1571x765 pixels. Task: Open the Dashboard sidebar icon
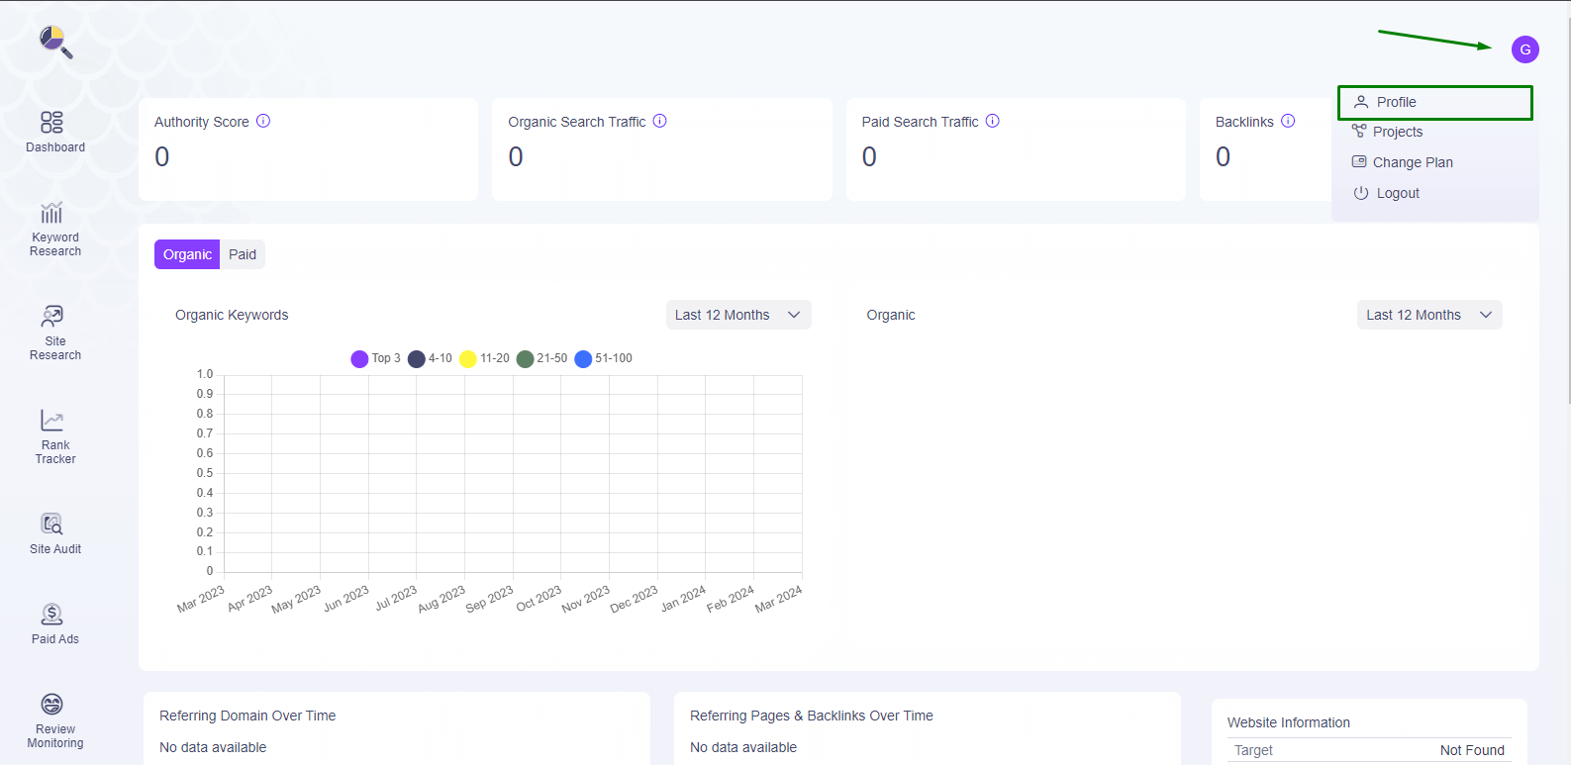(x=52, y=123)
